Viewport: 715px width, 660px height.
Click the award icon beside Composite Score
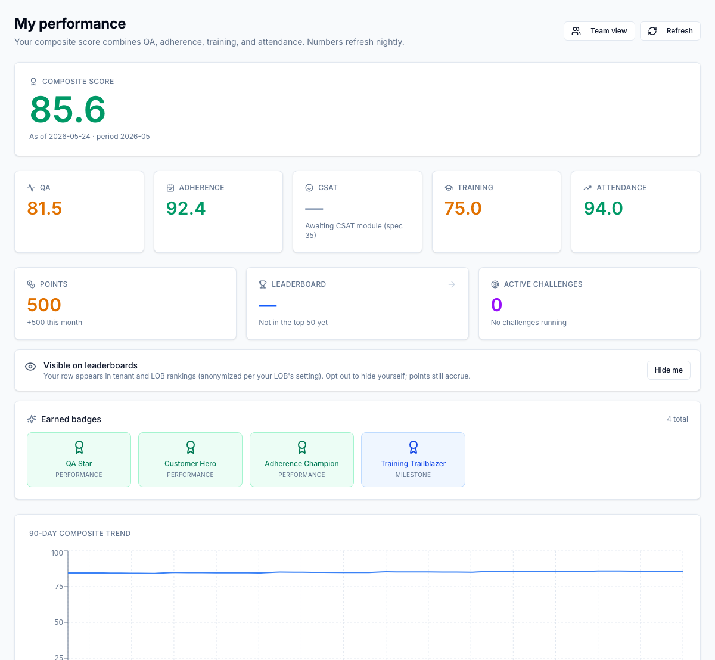pyautogui.click(x=33, y=82)
